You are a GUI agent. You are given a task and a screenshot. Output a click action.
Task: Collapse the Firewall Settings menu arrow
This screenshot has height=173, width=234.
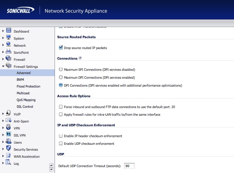click(3, 66)
